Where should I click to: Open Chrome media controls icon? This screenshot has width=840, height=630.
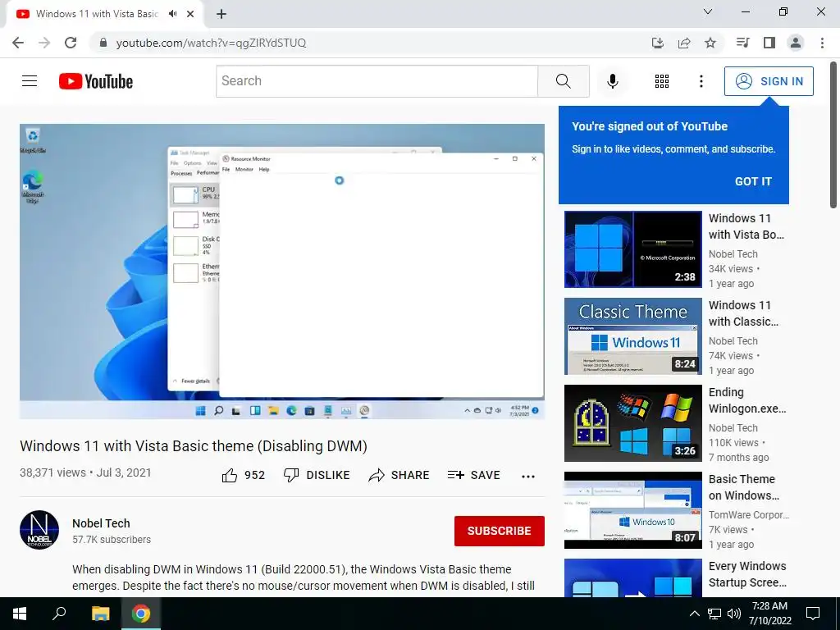click(x=742, y=43)
